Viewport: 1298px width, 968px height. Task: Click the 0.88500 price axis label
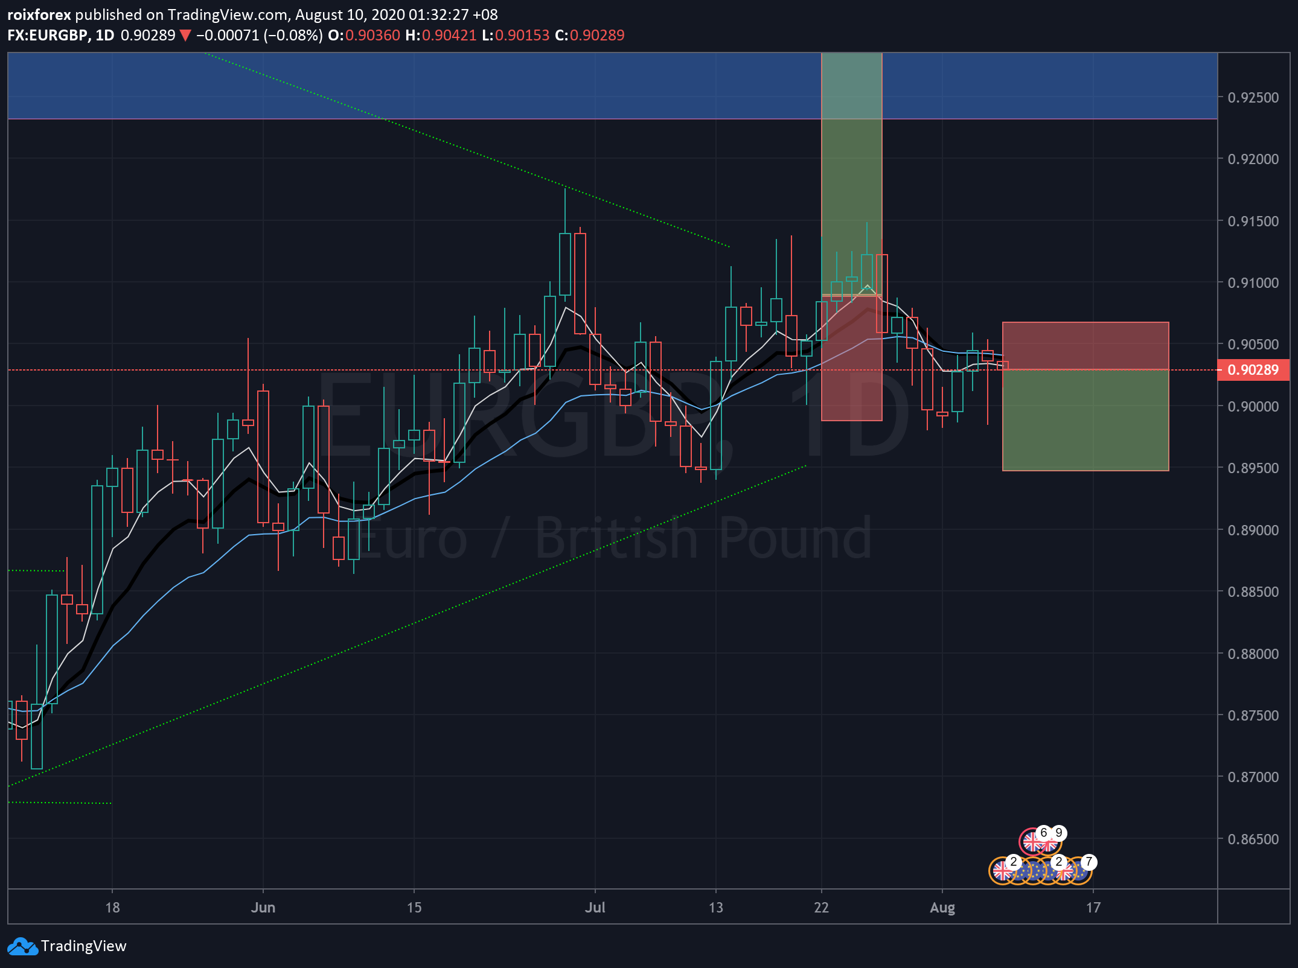point(1253,592)
